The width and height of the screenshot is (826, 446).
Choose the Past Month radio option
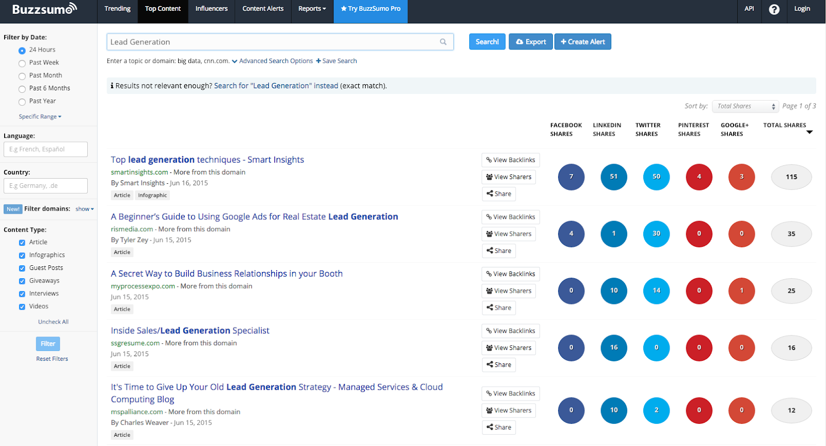(x=22, y=76)
